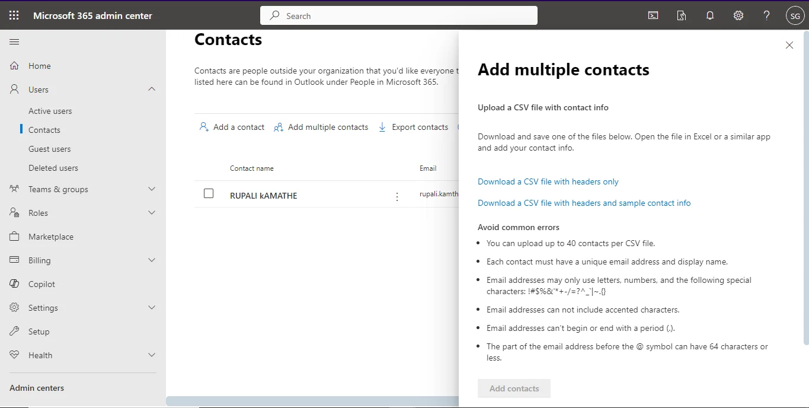
Task: Click the Export contacts download icon
Action: click(x=382, y=127)
